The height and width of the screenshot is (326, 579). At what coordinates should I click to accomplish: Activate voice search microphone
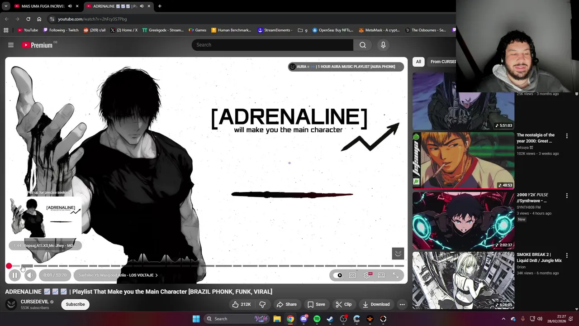pos(383,45)
